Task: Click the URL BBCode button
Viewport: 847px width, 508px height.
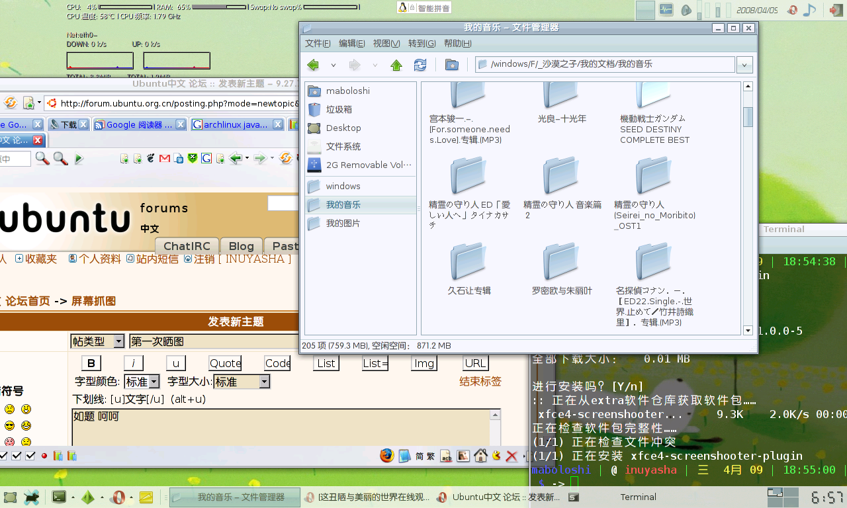Action: (476, 363)
